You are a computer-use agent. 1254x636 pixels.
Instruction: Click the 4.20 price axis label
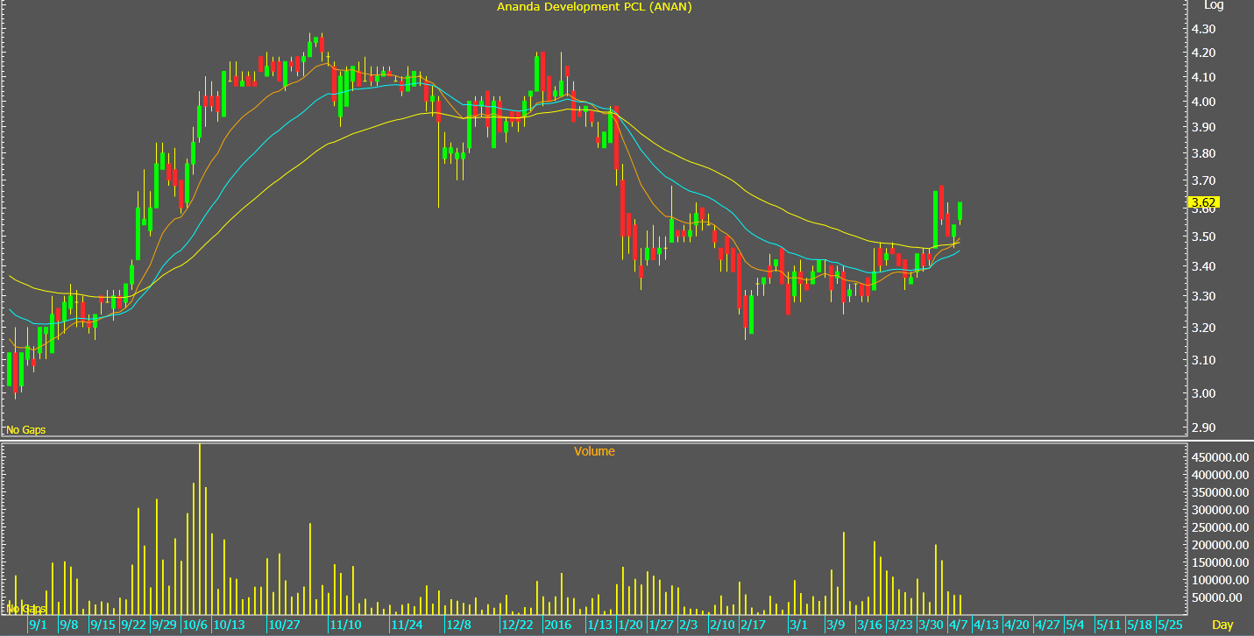[x=1203, y=53]
